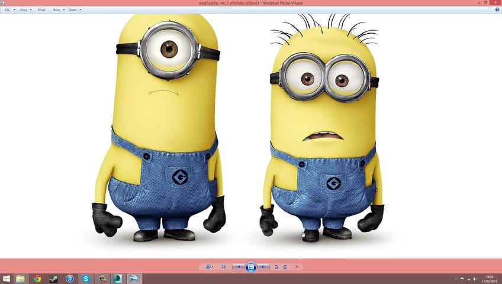Go to the previous picture
This screenshot has height=284, width=502.
pyautogui.click(x=239, y=267)
